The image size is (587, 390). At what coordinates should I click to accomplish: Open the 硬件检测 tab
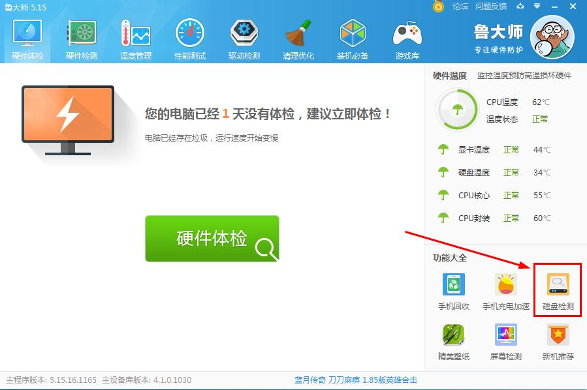click(x=82, y=40)
